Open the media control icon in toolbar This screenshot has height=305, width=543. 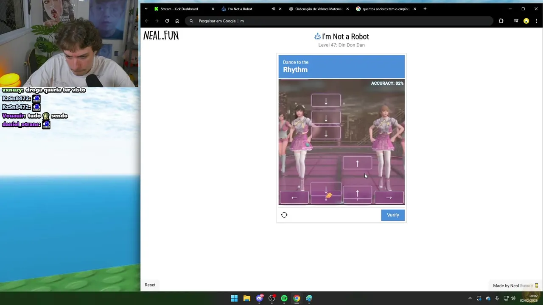[x=516, y=21]
